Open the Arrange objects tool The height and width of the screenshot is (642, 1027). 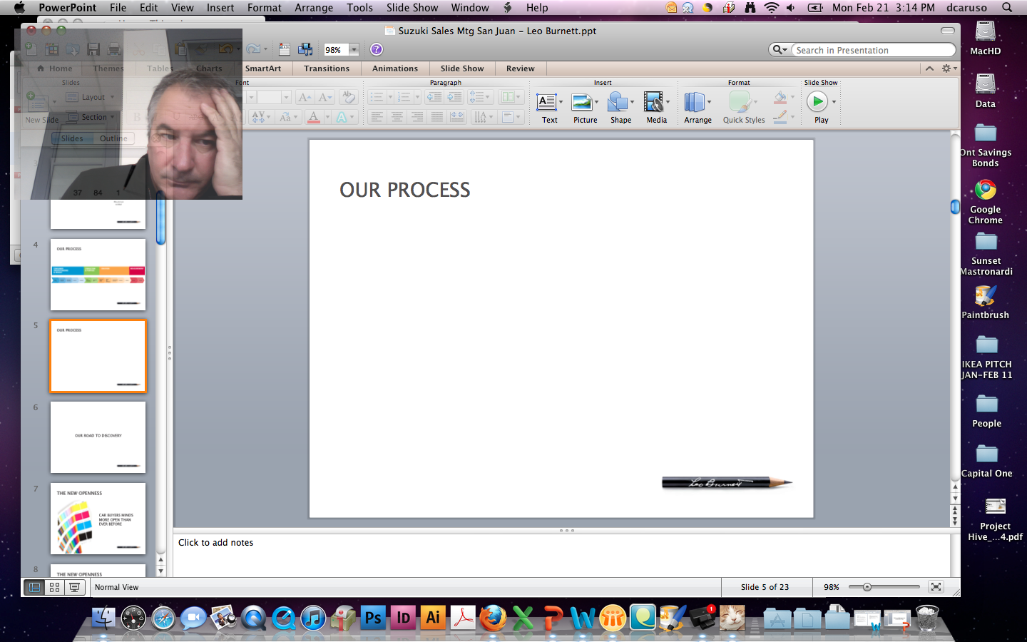click(x=695, y=102)
